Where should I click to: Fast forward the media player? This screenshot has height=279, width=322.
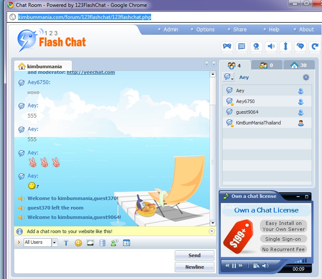(x=241, y=266)
